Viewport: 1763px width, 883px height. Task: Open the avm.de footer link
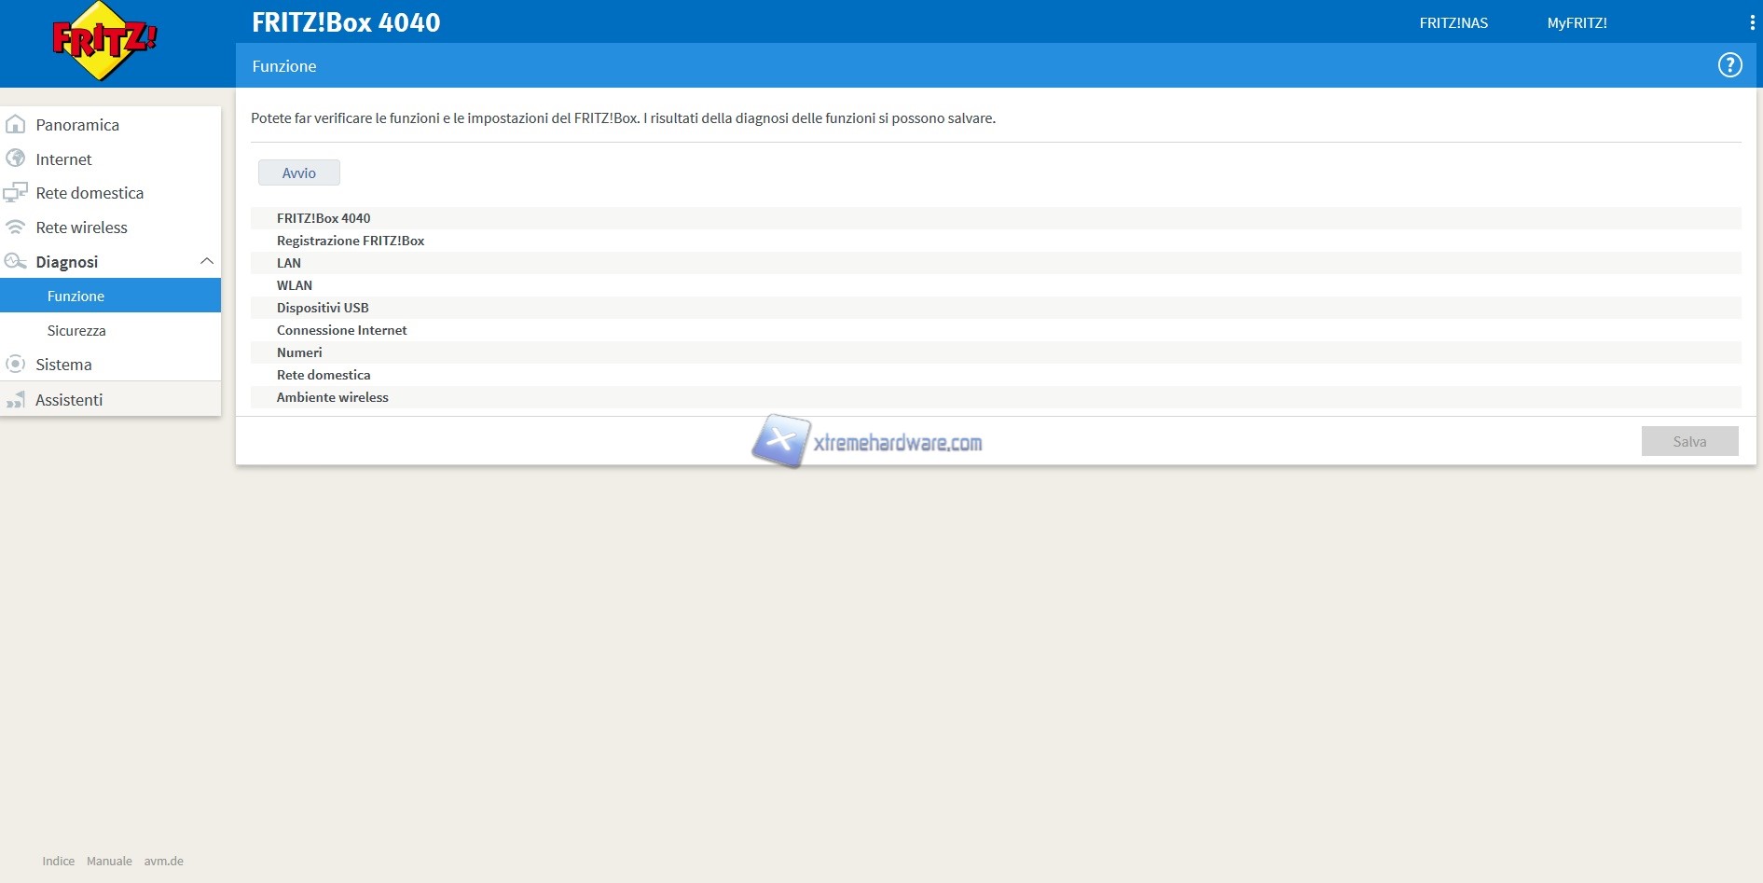163,861
